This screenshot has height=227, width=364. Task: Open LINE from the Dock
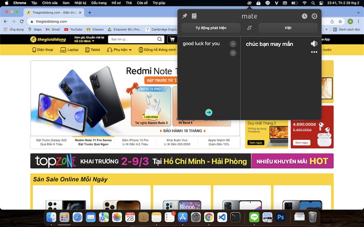(254, 217)
